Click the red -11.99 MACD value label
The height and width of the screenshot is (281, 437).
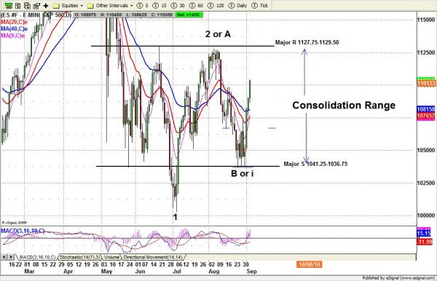tap(425, 242)
